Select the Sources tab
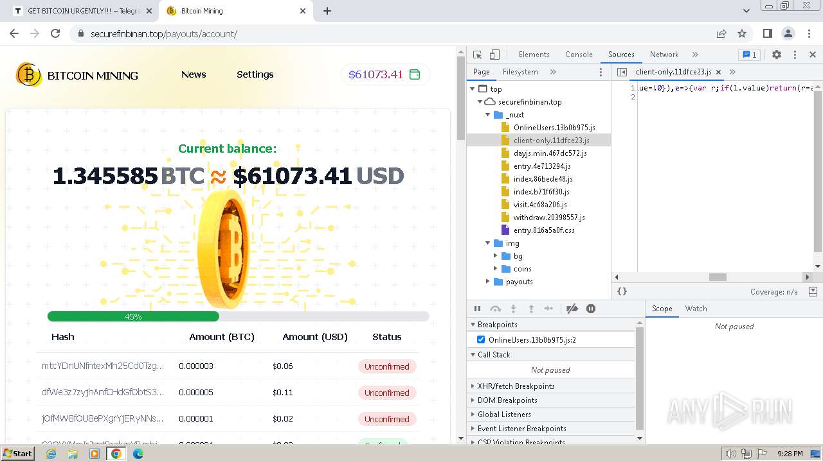This screenshot has width=823, height=462. [621, 55]
